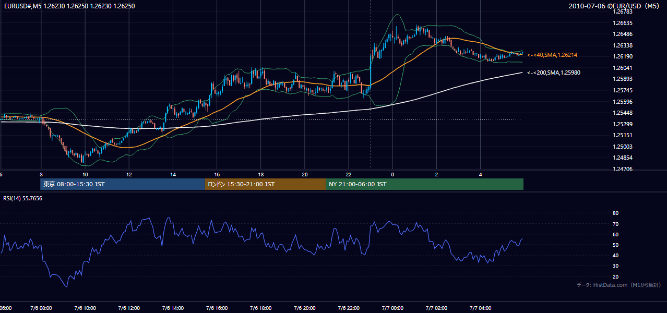
Task: Click RSI scale value 20
Action: tap(616, 276)
